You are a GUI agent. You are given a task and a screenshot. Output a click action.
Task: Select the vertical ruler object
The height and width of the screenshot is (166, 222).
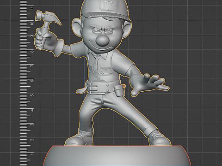[x=27, y=83]
